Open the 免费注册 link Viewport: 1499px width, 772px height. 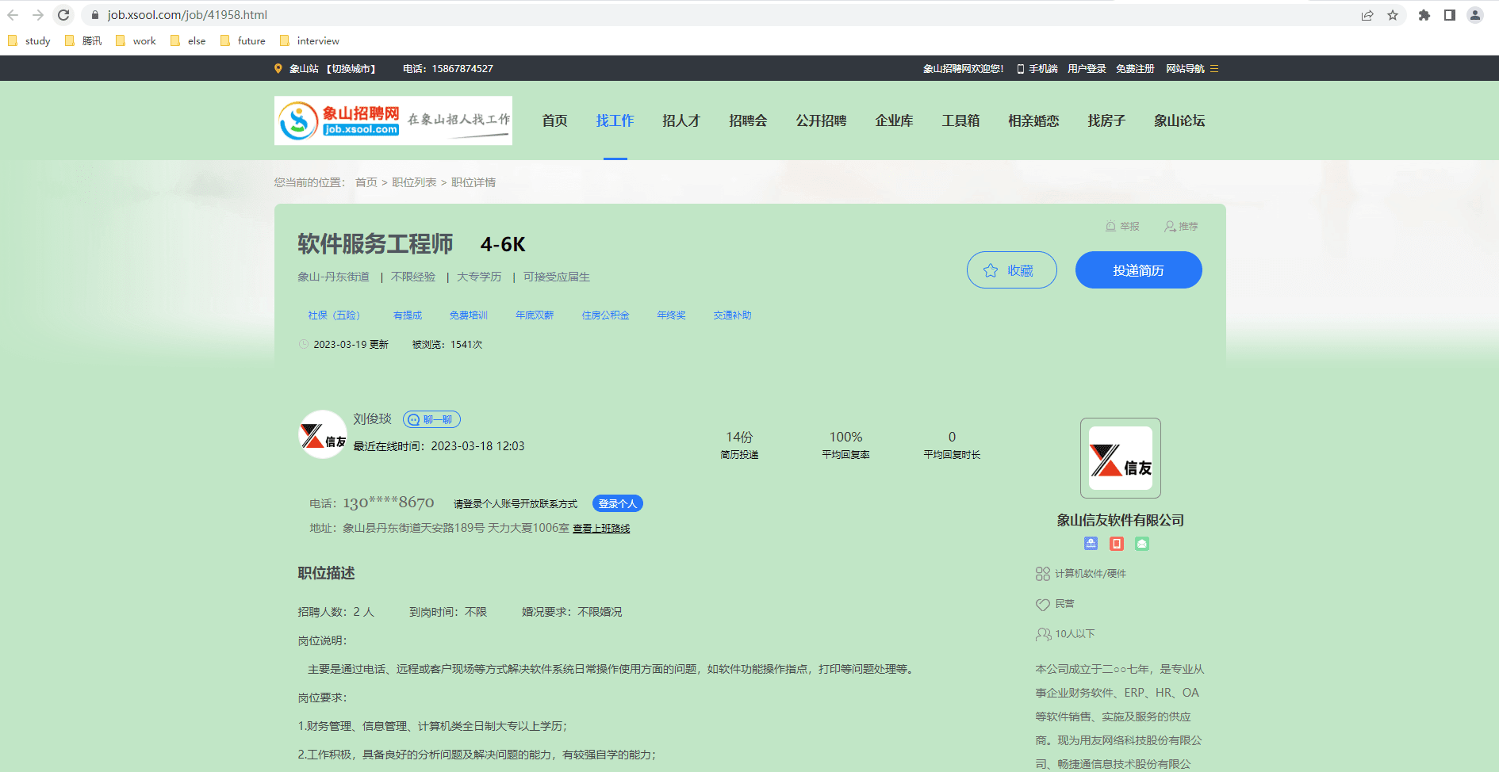1135,69
